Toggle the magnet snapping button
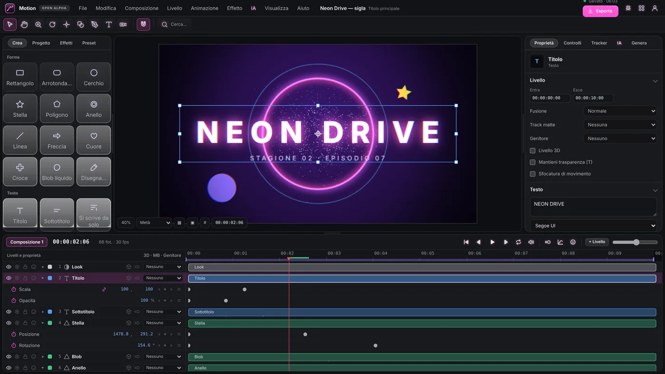Viewport: 665px width, 374px height. coord(143,24)
